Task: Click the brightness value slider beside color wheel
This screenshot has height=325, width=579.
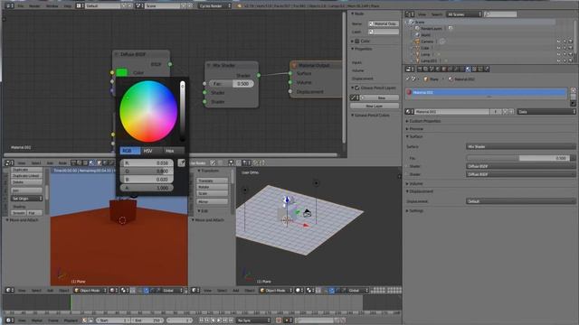Action: 183,111
